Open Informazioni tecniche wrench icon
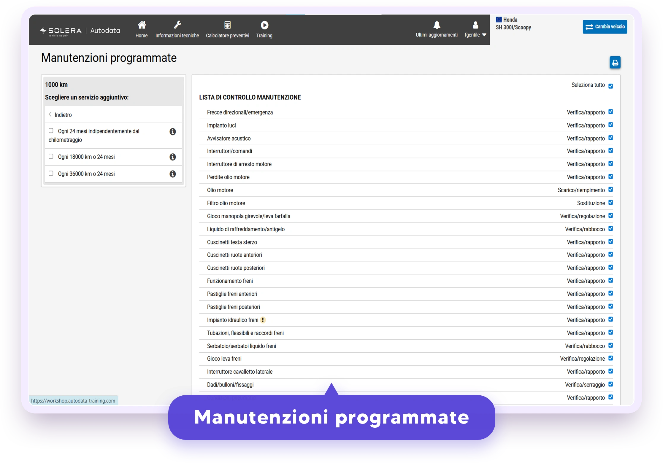This screenshot has width=663, height=463. [x=177, y=25]
